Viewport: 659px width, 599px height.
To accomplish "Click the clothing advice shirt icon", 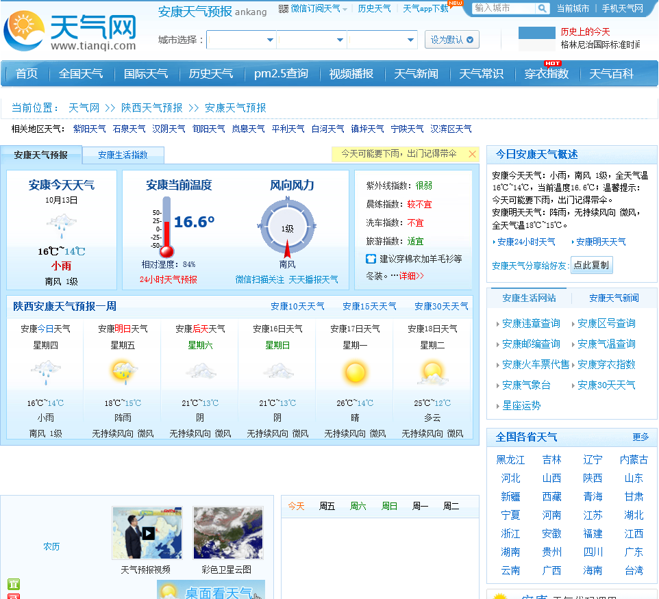I will 371,259.
